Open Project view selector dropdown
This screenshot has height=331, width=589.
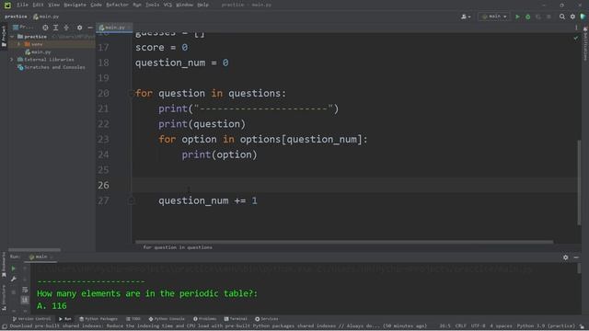coord(22,28)
